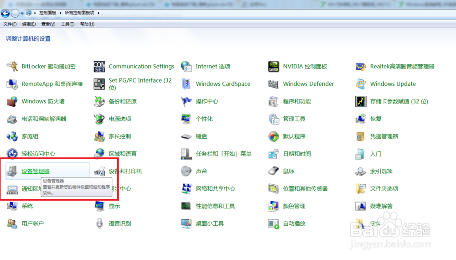
Task: Open 索引选项 link
Action: [381, 172]
